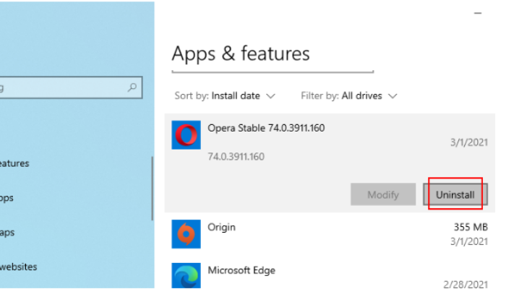Open the Sort by Install date dropdown

pos(225,96)
